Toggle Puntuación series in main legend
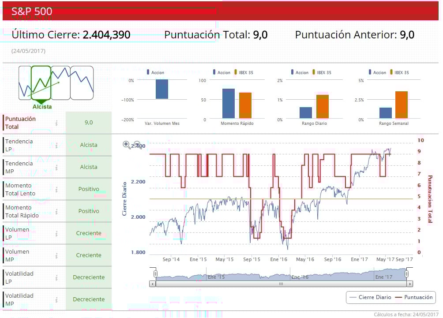Image resolution: width=443 pixels, height=318 pixels. 413,297
